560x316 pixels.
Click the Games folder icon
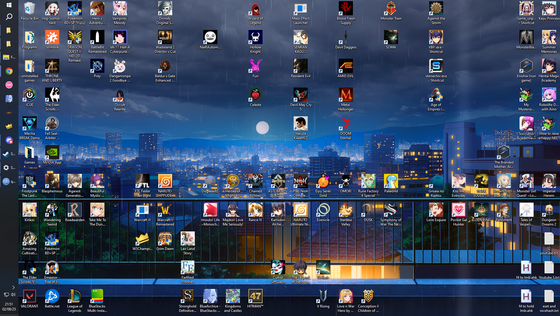click(x=29, y=155)
